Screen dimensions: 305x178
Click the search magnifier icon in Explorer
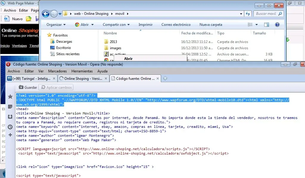coord(280,14)
